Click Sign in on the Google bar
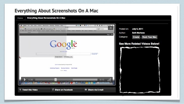Screen dimensions: 184x104 tap(109, 34)
